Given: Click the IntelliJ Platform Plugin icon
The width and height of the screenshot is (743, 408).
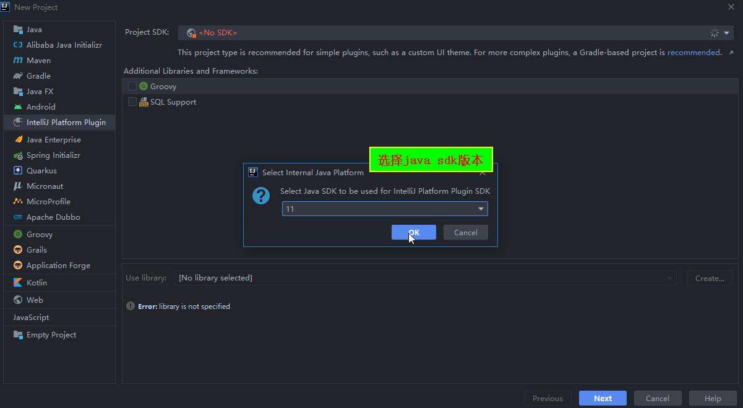Looking at the screenshot, I should pos(18,122).
